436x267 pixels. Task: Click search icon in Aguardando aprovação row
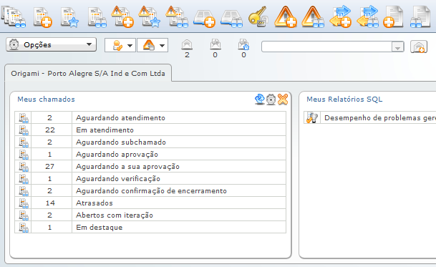[x=24, y=155]
